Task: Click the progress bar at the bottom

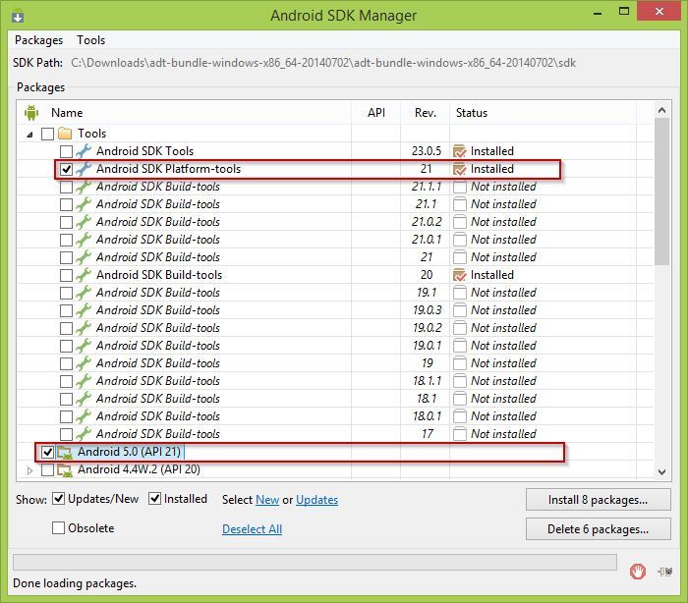Action: (x=315, y=562)
